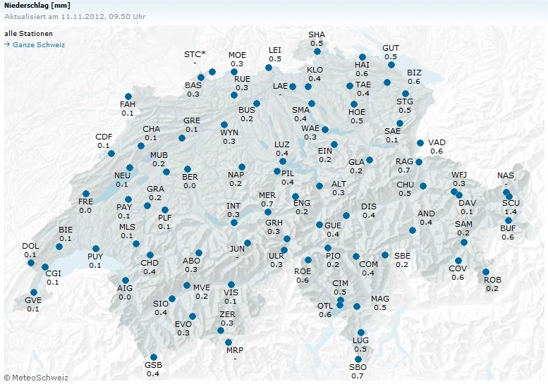
Task: Click the STC* station label
Action: click(x=195, y=54)
